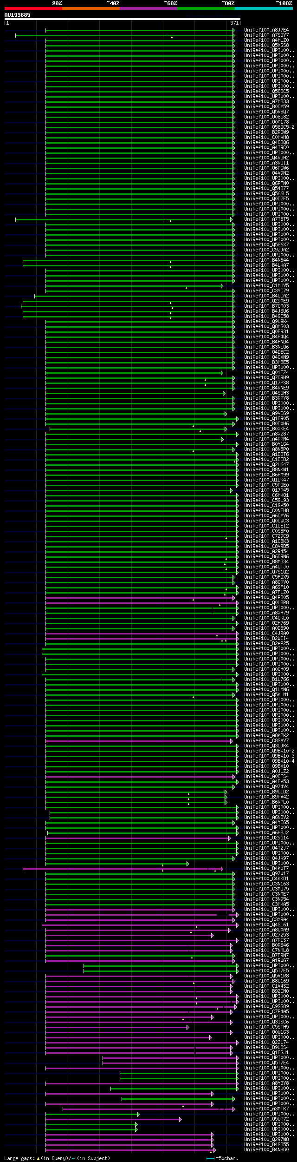This screenshot has height=1162, width=297.
Task: Click the arrowhead ending the UniRef100_C1MUV5 alignment
Action: click(x=222, y=286)
